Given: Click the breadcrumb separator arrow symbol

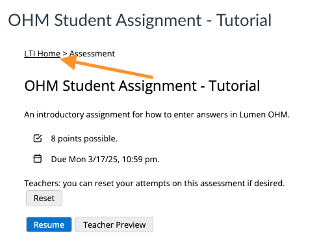Looking at the screenshot, I should click(x=65, y=54).
